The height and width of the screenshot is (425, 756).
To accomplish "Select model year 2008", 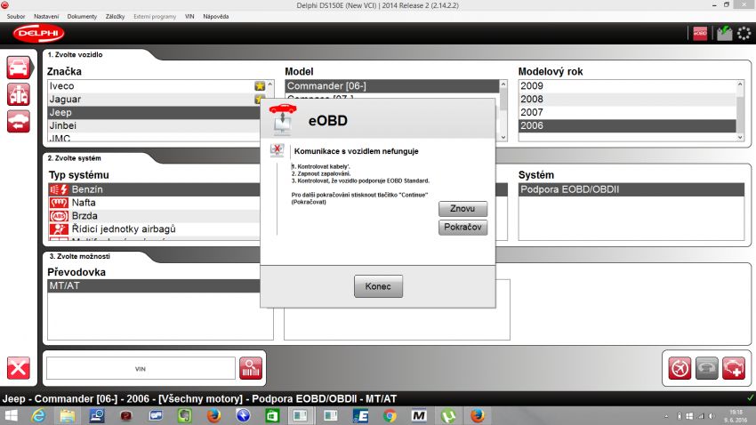I will tap(628, 100).
